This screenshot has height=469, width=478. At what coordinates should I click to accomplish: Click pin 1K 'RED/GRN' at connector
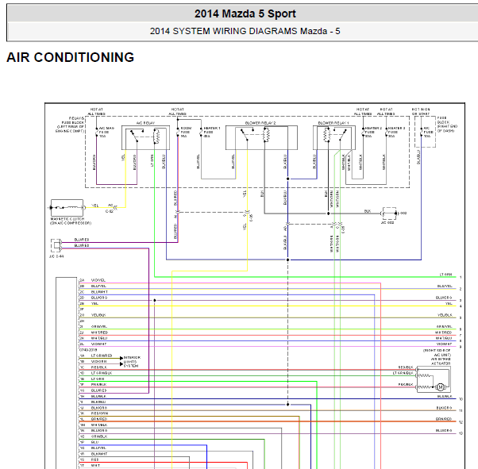(99, 413)
